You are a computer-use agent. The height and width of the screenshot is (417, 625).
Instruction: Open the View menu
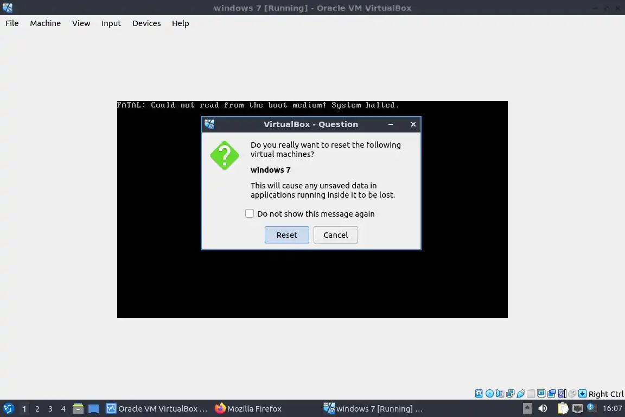pos(81,23)
